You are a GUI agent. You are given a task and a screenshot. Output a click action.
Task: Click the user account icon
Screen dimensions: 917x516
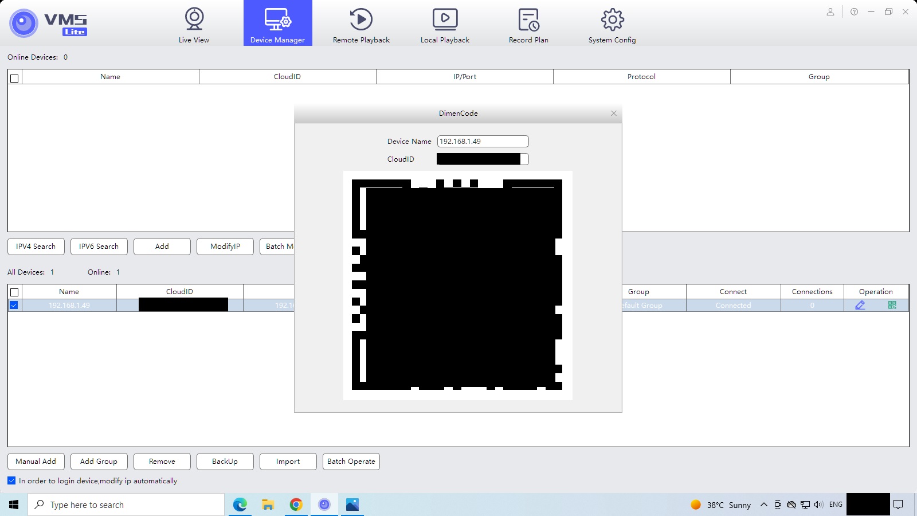coord(830,12)
